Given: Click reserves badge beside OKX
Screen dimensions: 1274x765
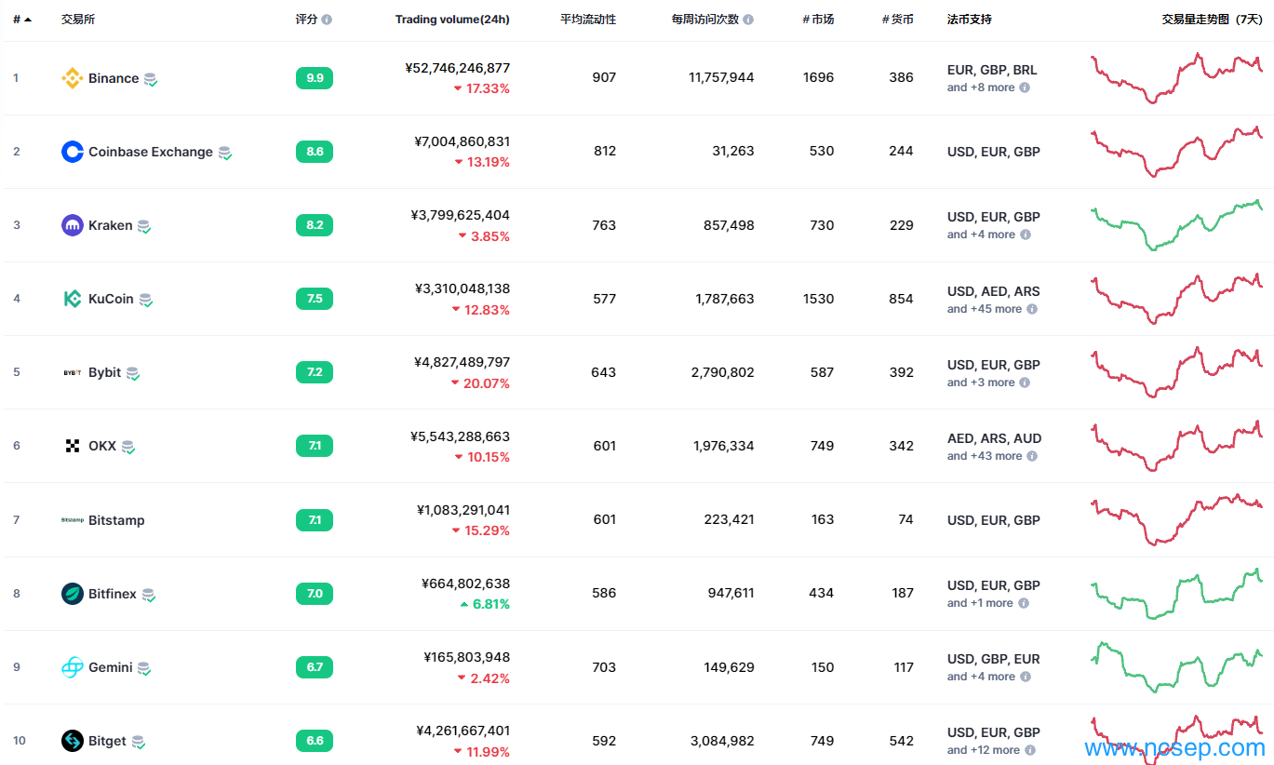Looking at the screenshot, I should (x=128, y=448).
